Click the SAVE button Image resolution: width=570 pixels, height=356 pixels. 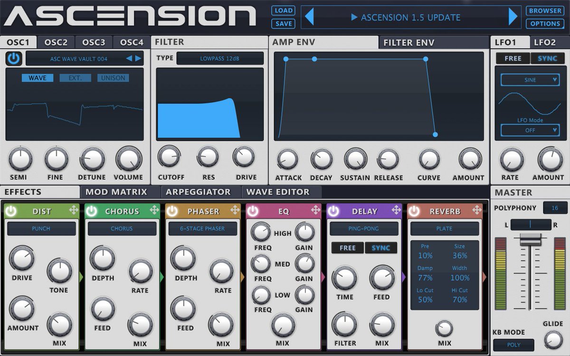pos(283,23)
